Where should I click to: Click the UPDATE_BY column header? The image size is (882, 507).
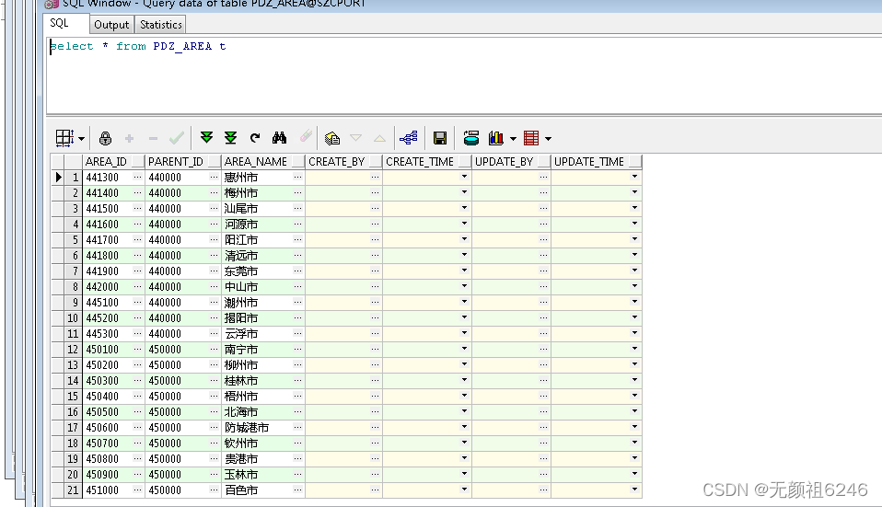coord(511,162)
